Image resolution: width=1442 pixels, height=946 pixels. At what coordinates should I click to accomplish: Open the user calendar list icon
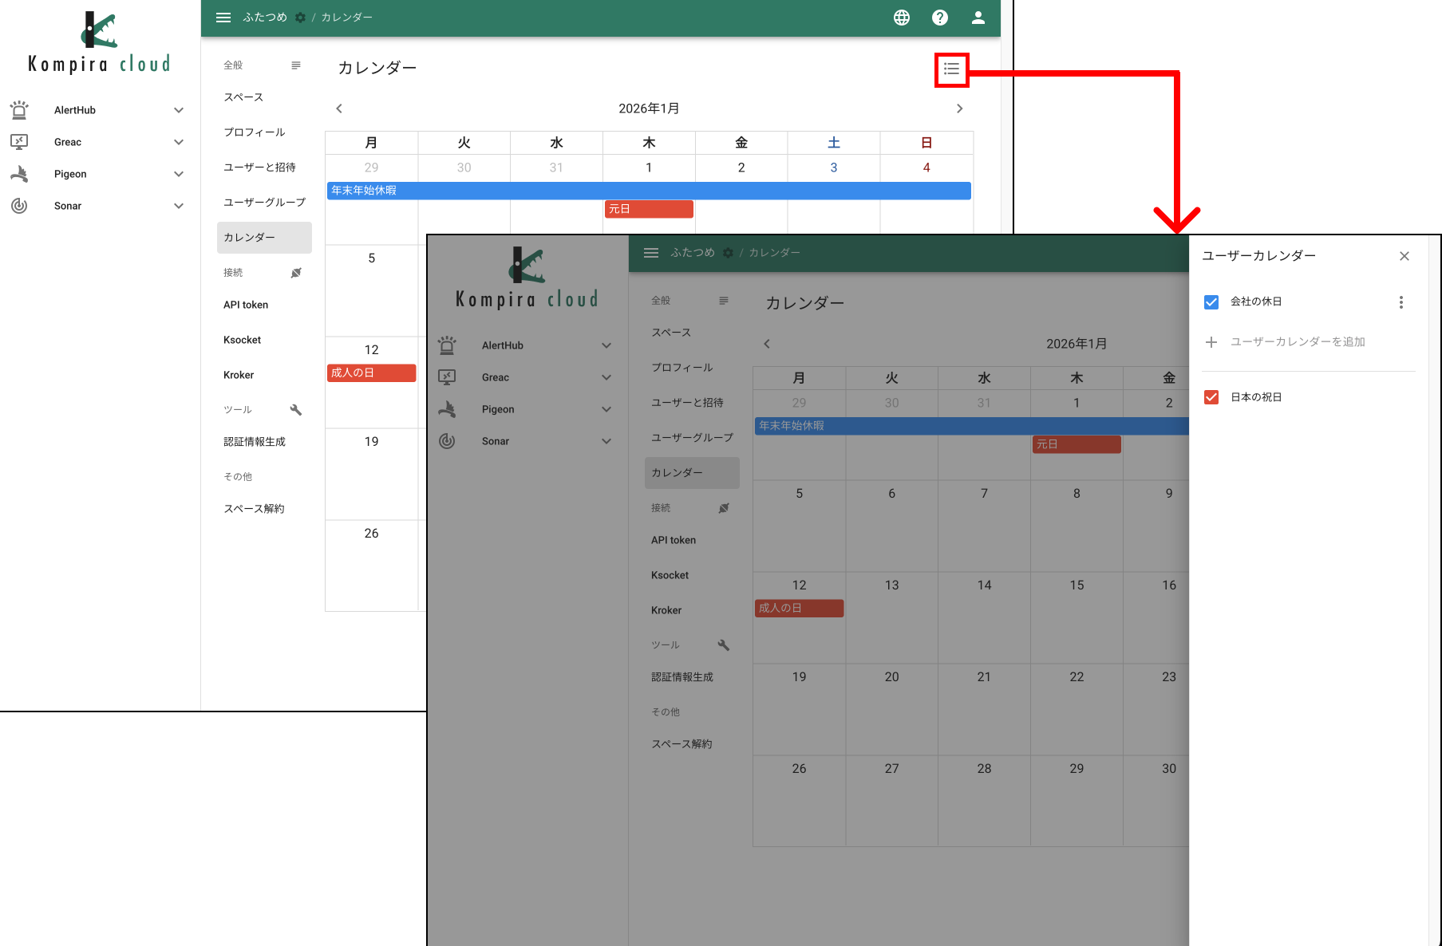(950, 69)
